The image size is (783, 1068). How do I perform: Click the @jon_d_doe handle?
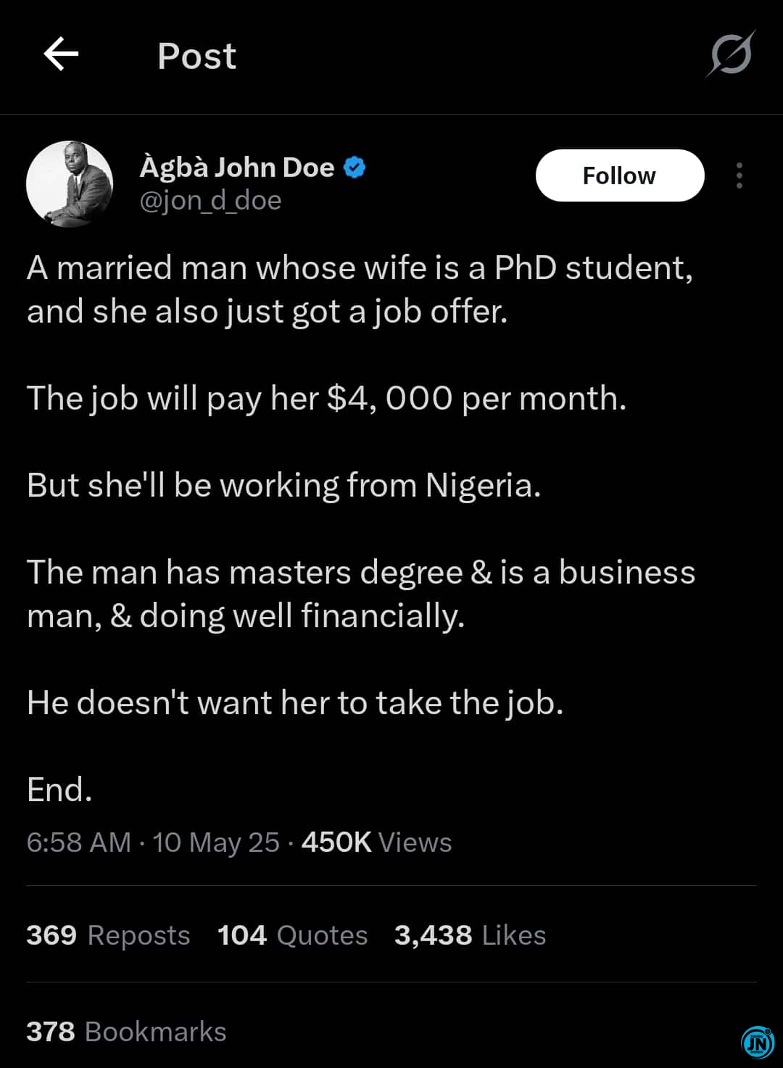point(210,201)
